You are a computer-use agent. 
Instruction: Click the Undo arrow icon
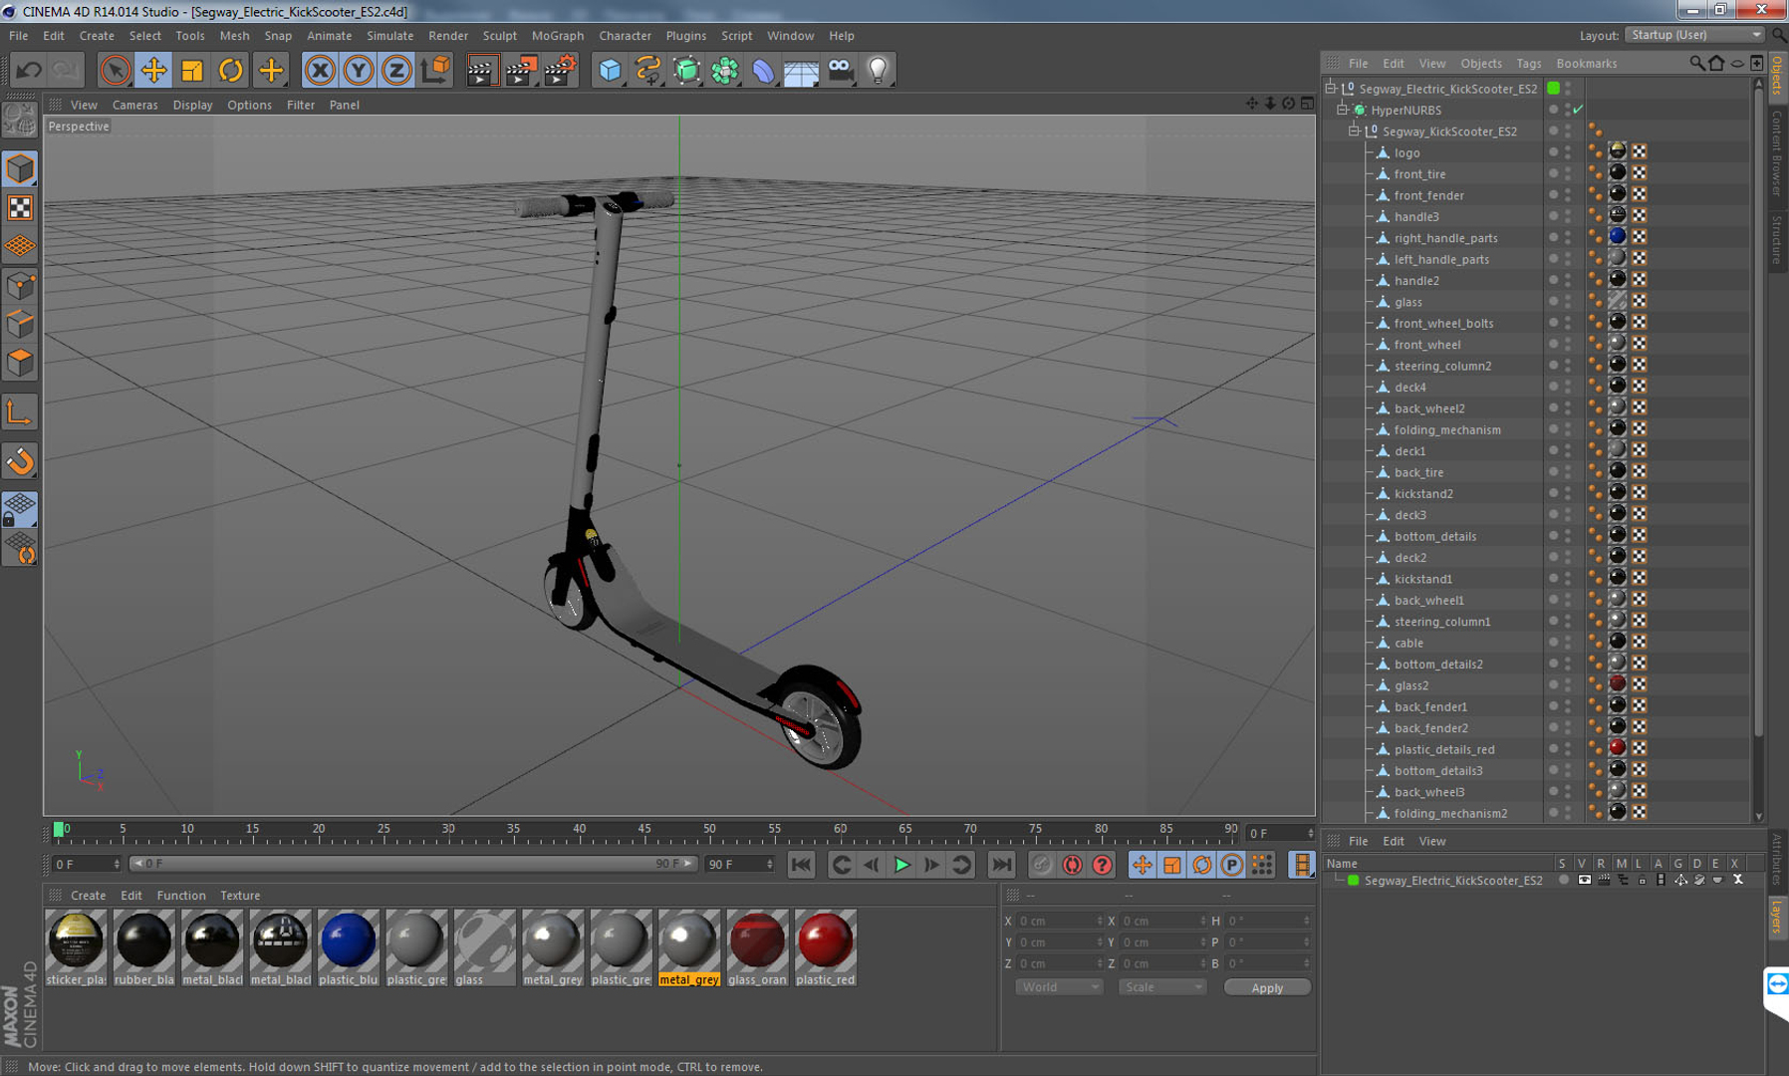[x=29, y=70]
